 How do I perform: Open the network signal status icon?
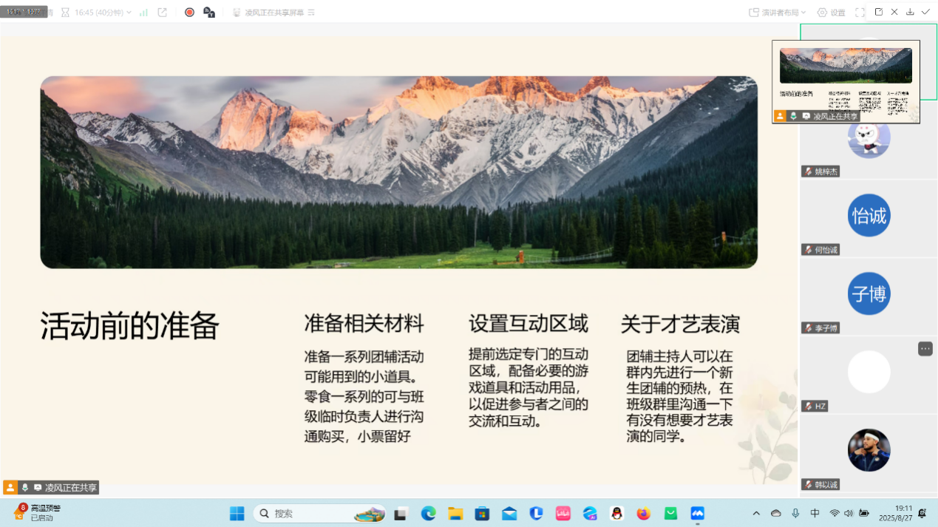pos(143,13)
